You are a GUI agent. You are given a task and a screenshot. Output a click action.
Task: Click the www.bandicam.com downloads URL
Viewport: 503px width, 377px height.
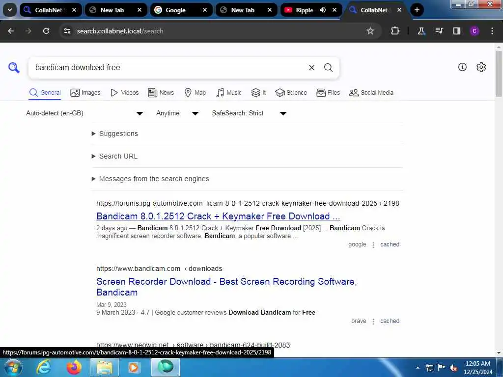[159, 269]
